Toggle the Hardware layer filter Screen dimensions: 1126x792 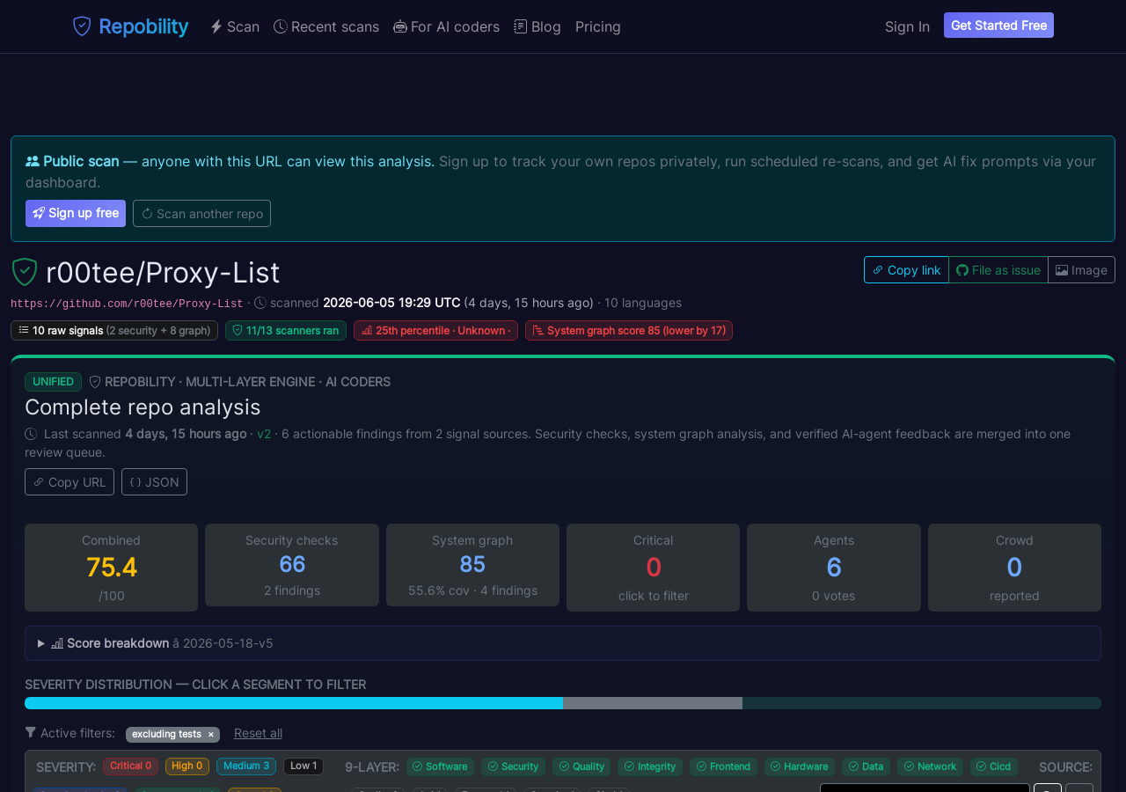tap(800, 766)
